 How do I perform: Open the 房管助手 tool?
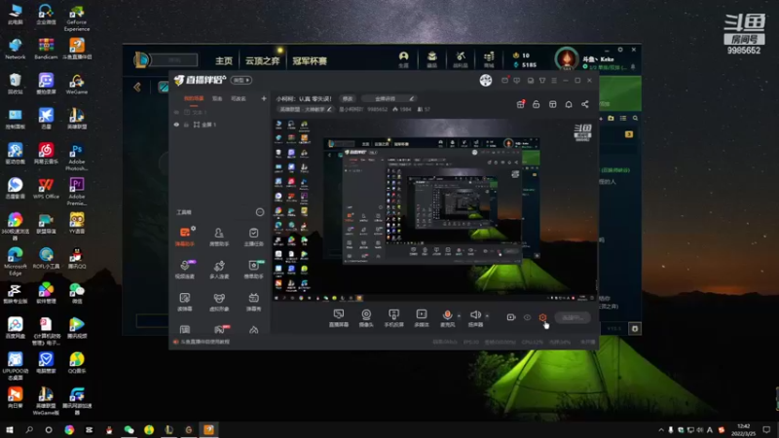(219, 236)
